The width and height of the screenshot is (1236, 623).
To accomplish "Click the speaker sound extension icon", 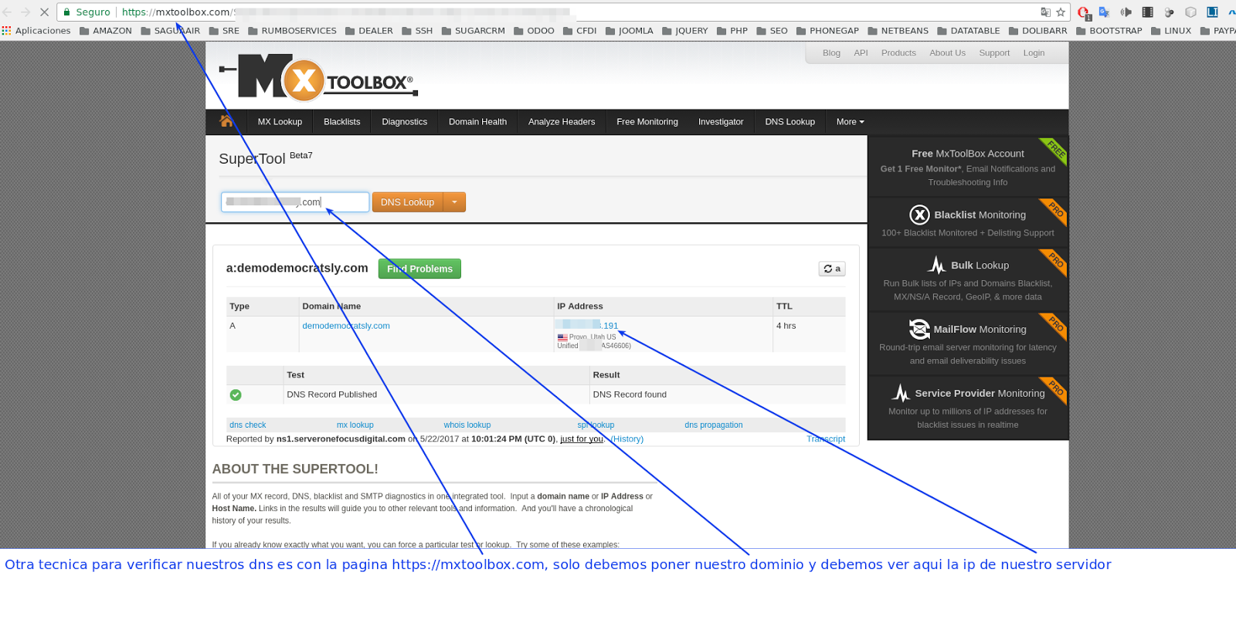I will click(1126, 12).
